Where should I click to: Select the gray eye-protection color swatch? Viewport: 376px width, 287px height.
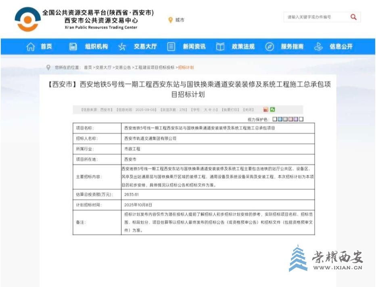(285, 119)
